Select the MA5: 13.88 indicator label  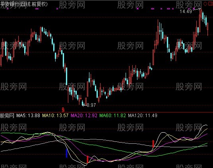pos(28,116)
